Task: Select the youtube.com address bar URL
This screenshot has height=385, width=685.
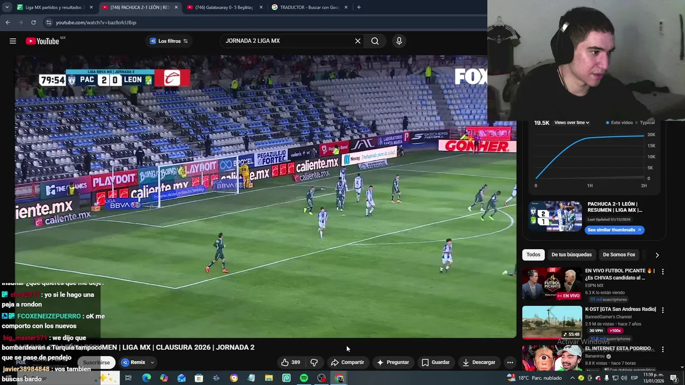Action: click(x=96, y=22)
